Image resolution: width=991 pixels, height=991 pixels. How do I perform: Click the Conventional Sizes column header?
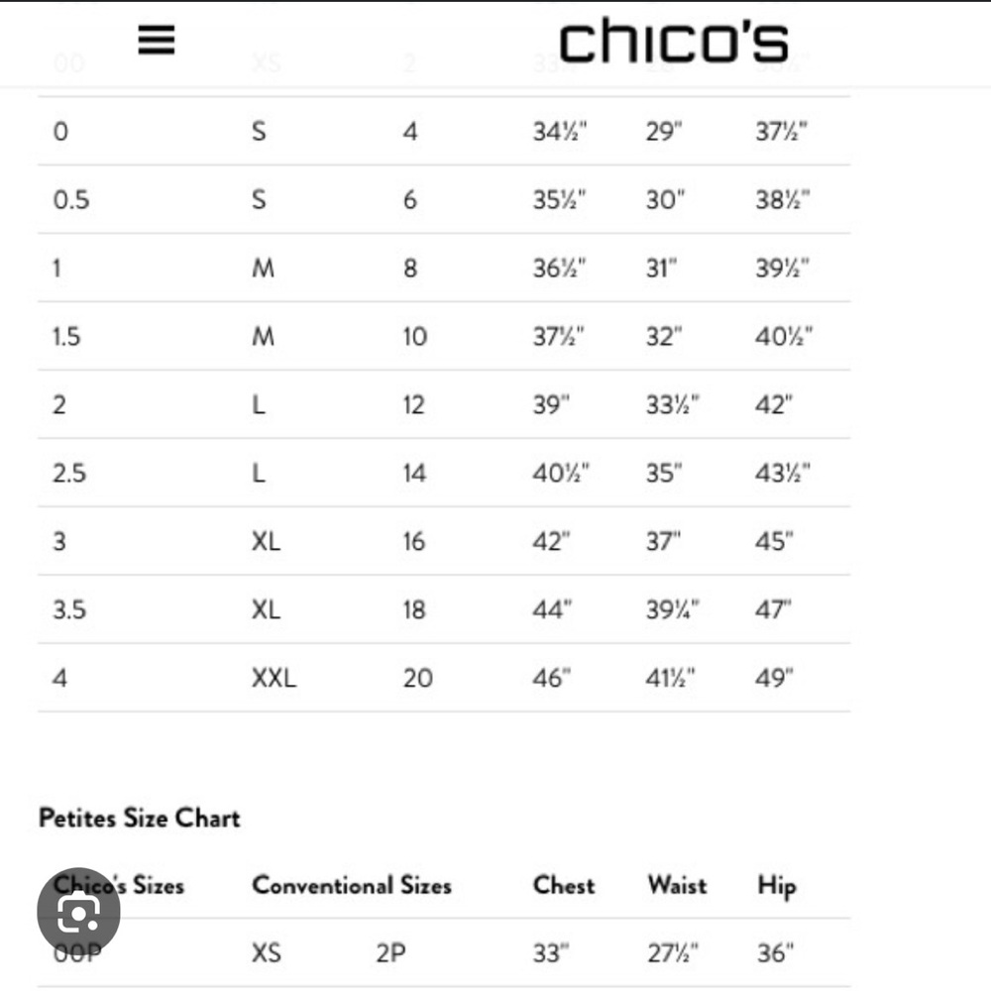[352, 885]
